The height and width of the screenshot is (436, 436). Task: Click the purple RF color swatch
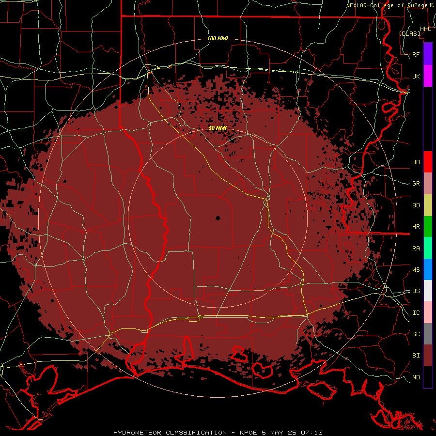(428, 54)
